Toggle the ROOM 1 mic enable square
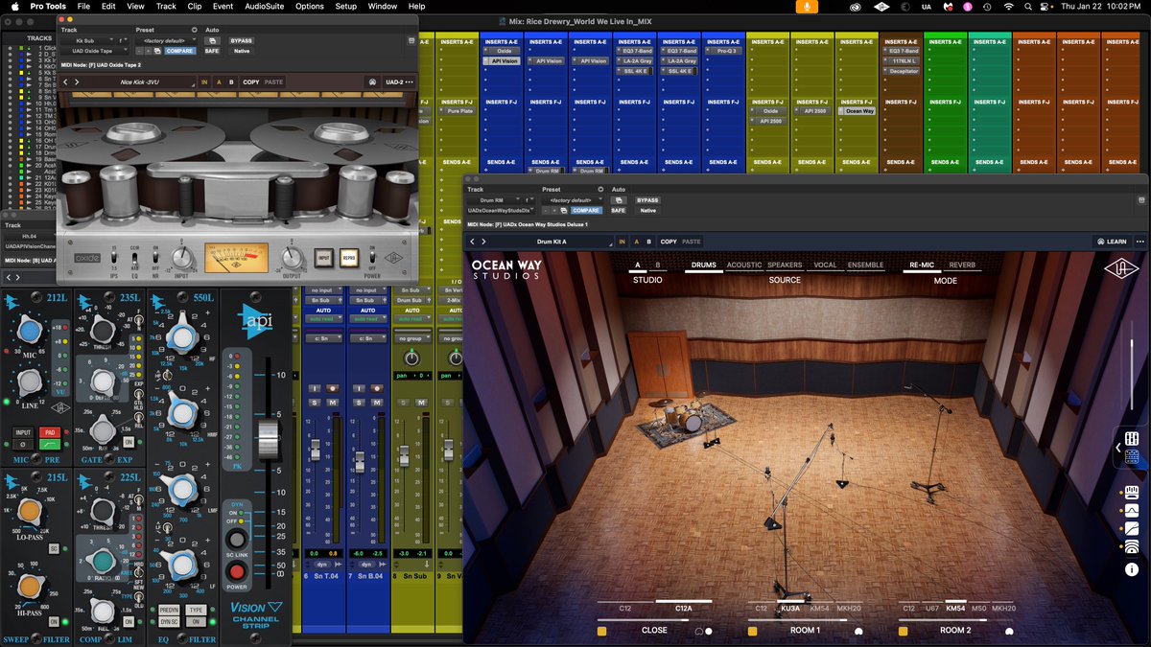This screenshot has width=1151, height=647. click(x=752, y=632)
